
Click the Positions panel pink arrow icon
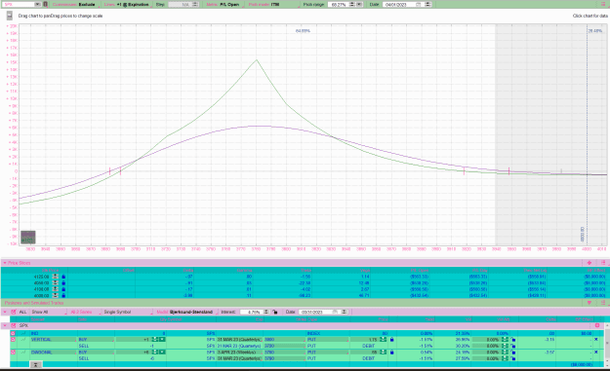pos(589,303)
